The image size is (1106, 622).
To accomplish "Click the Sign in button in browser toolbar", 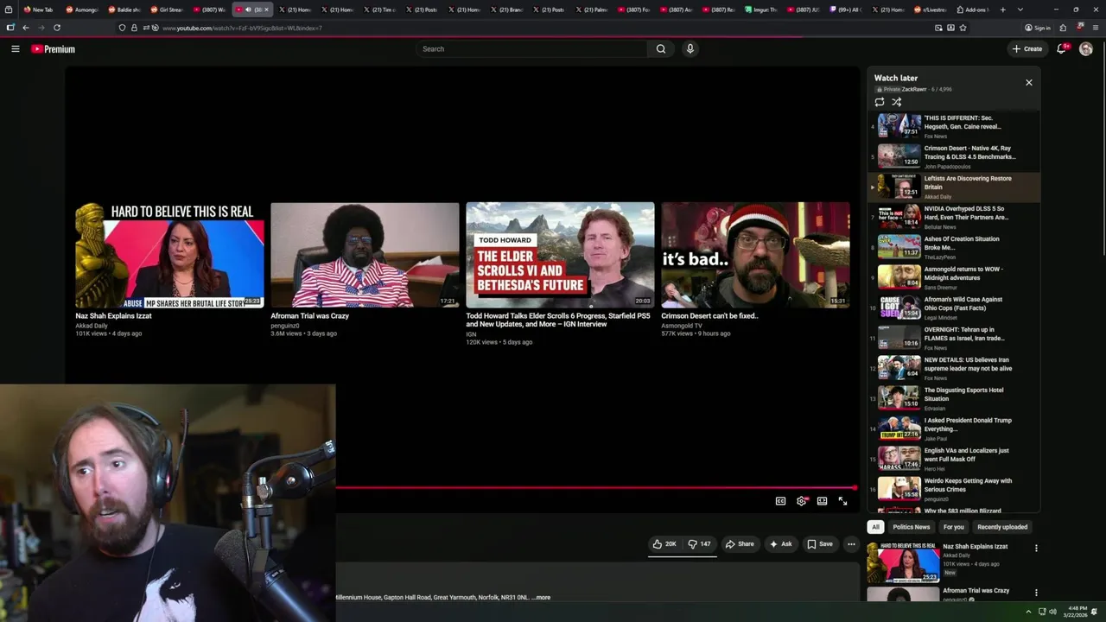I will click(1038, 28).
